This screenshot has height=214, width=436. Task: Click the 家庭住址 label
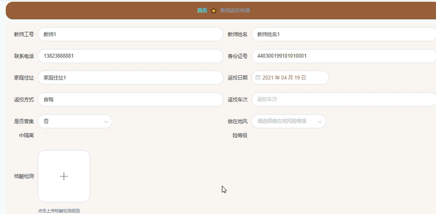(24, 78)
